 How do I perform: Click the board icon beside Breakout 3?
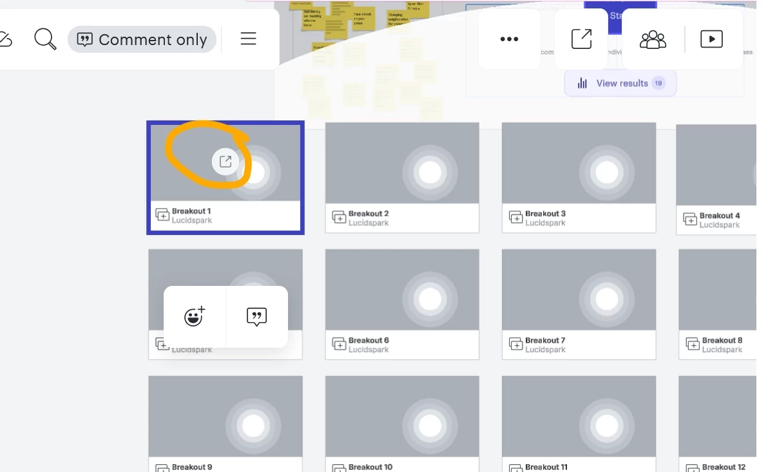click(515, 218)
